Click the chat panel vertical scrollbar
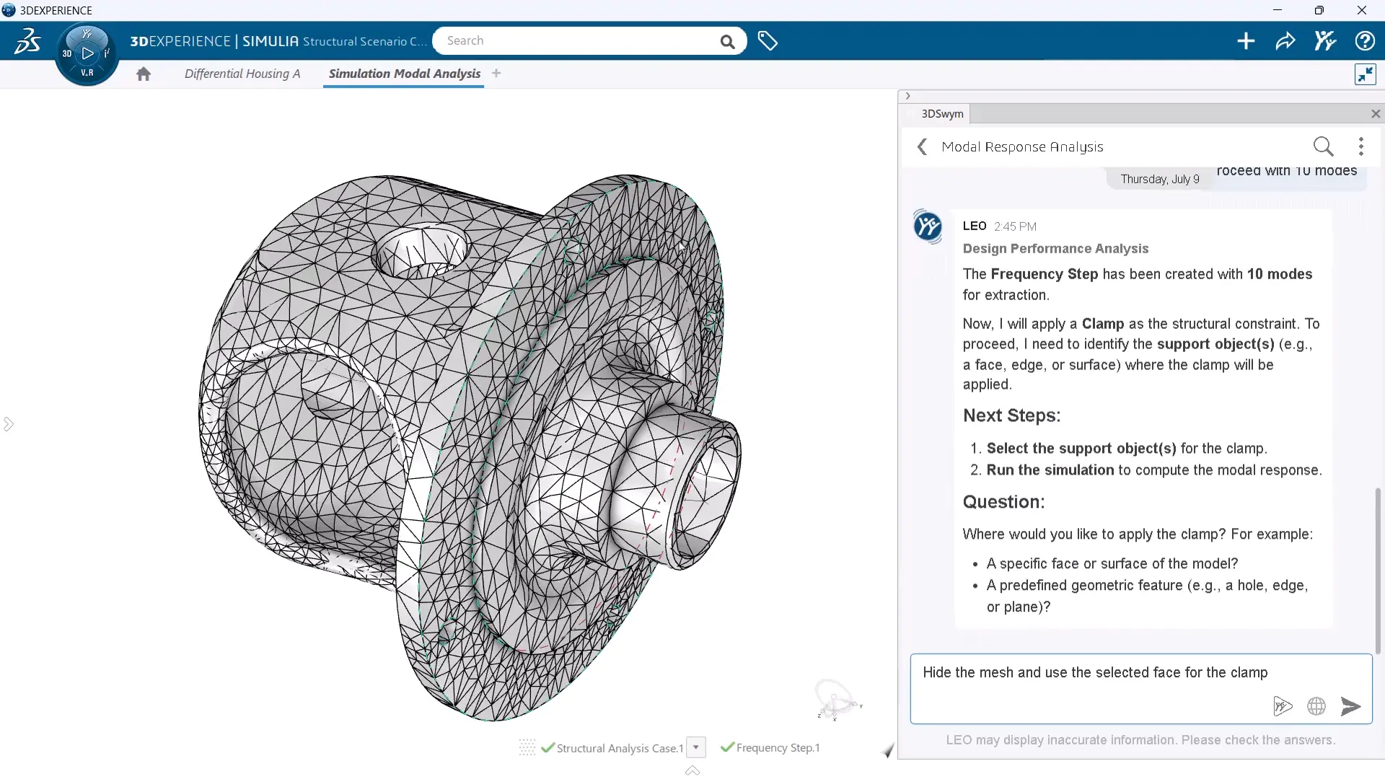The image size is (1385, 779). [1378, 570]
